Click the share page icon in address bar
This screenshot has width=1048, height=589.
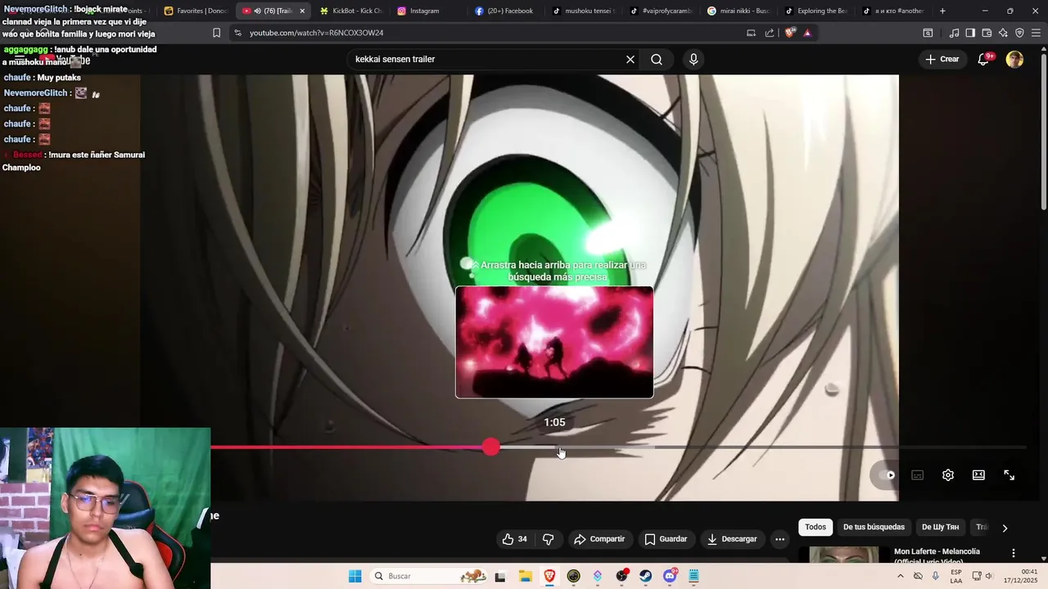[770, 33]
